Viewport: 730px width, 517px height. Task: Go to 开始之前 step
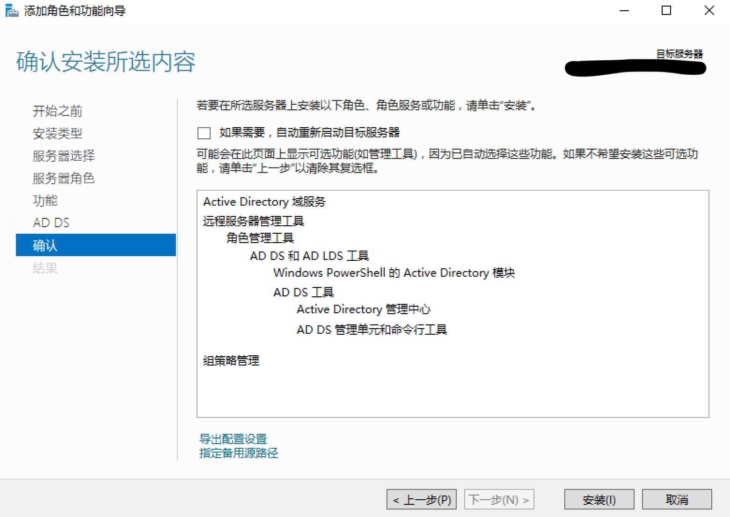[x=58, y=111]
